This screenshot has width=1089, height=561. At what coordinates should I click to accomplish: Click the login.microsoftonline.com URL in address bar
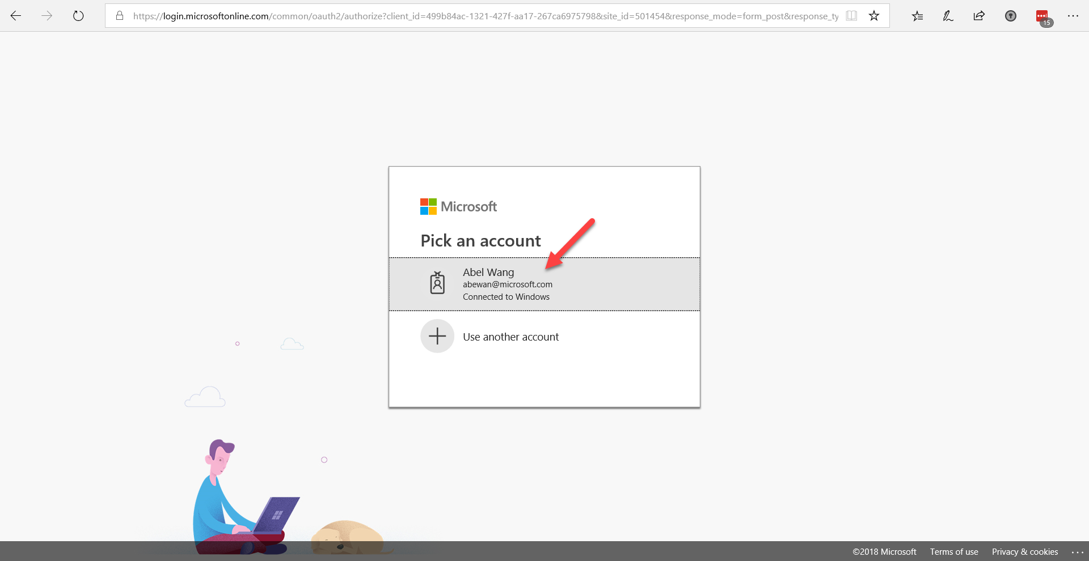[486, 16]
